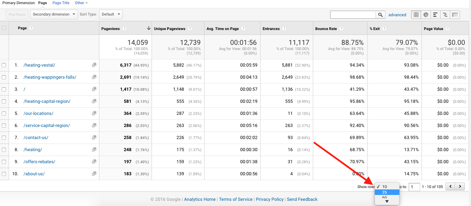Select the performance view icon
Image resolution: width=471 pixels, height=206 pixels.
click(435, 14)
